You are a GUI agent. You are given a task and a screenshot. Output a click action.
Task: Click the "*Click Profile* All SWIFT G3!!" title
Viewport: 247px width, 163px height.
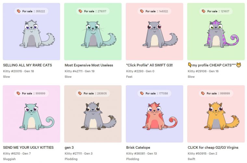pos(149,65)
